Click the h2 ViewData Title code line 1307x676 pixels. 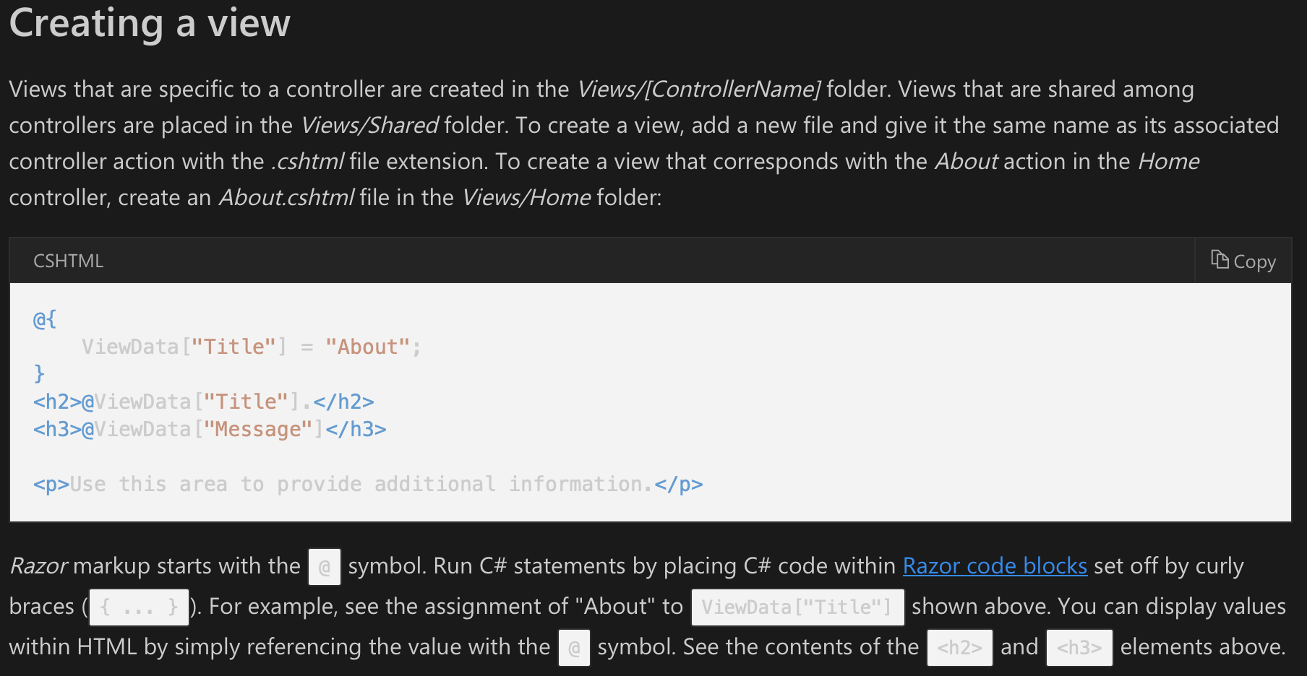204,402
